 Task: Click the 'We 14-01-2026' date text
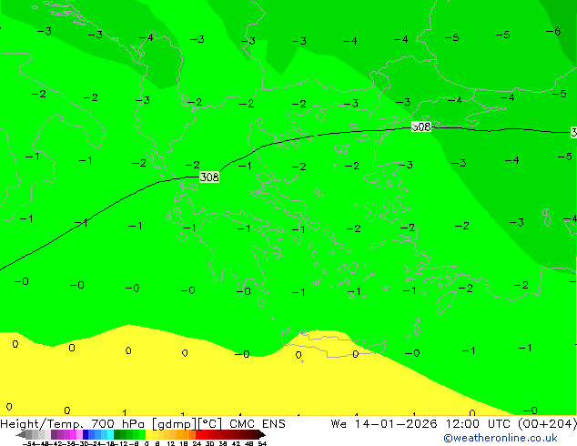pos(384,423)
